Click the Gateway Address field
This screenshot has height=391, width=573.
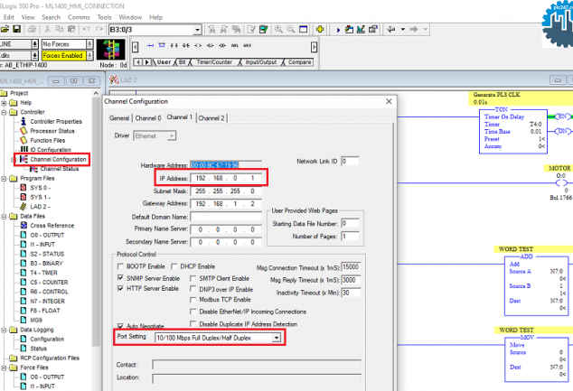(226, 204)
